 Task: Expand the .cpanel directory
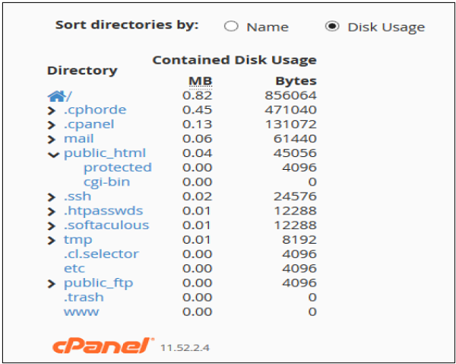point(52,125)
